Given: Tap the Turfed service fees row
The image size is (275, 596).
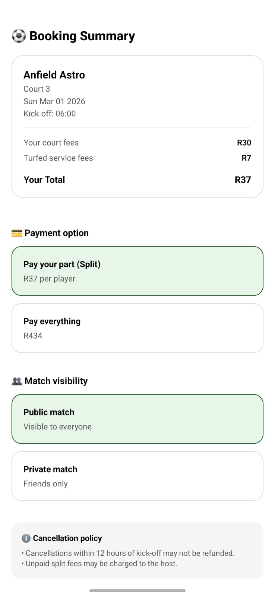Looking at the screenshot, I should point(137,158).
